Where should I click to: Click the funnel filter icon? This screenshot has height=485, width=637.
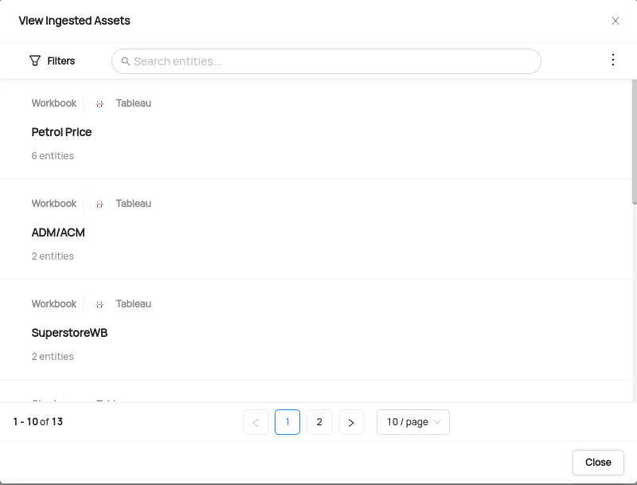pos(35,61)
